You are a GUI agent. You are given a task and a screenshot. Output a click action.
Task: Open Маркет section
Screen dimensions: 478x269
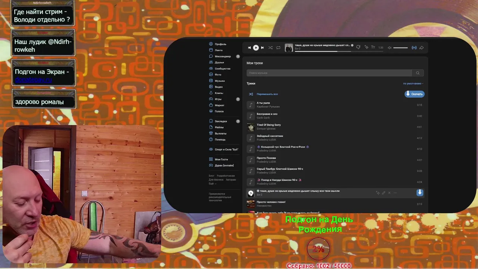tap(217, 105)
